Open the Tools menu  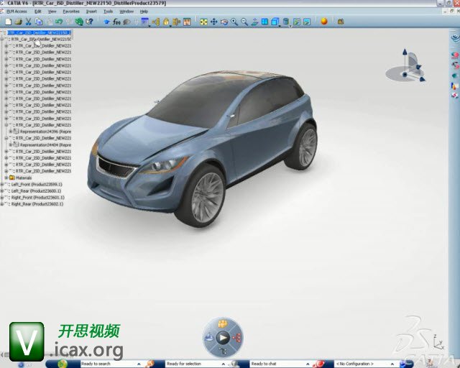[109, 11]
